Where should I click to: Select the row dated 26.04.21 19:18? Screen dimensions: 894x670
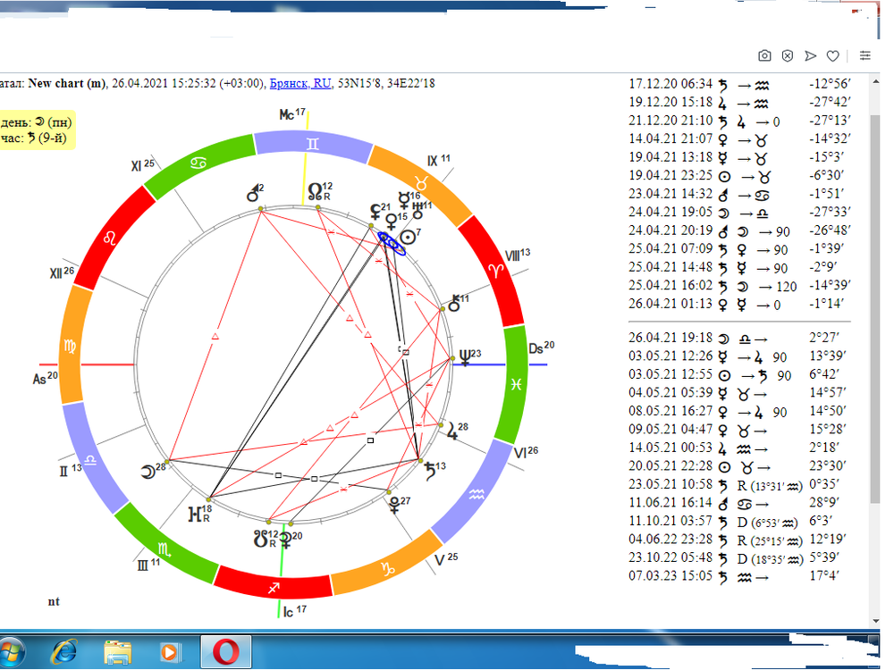coord(739,338)
